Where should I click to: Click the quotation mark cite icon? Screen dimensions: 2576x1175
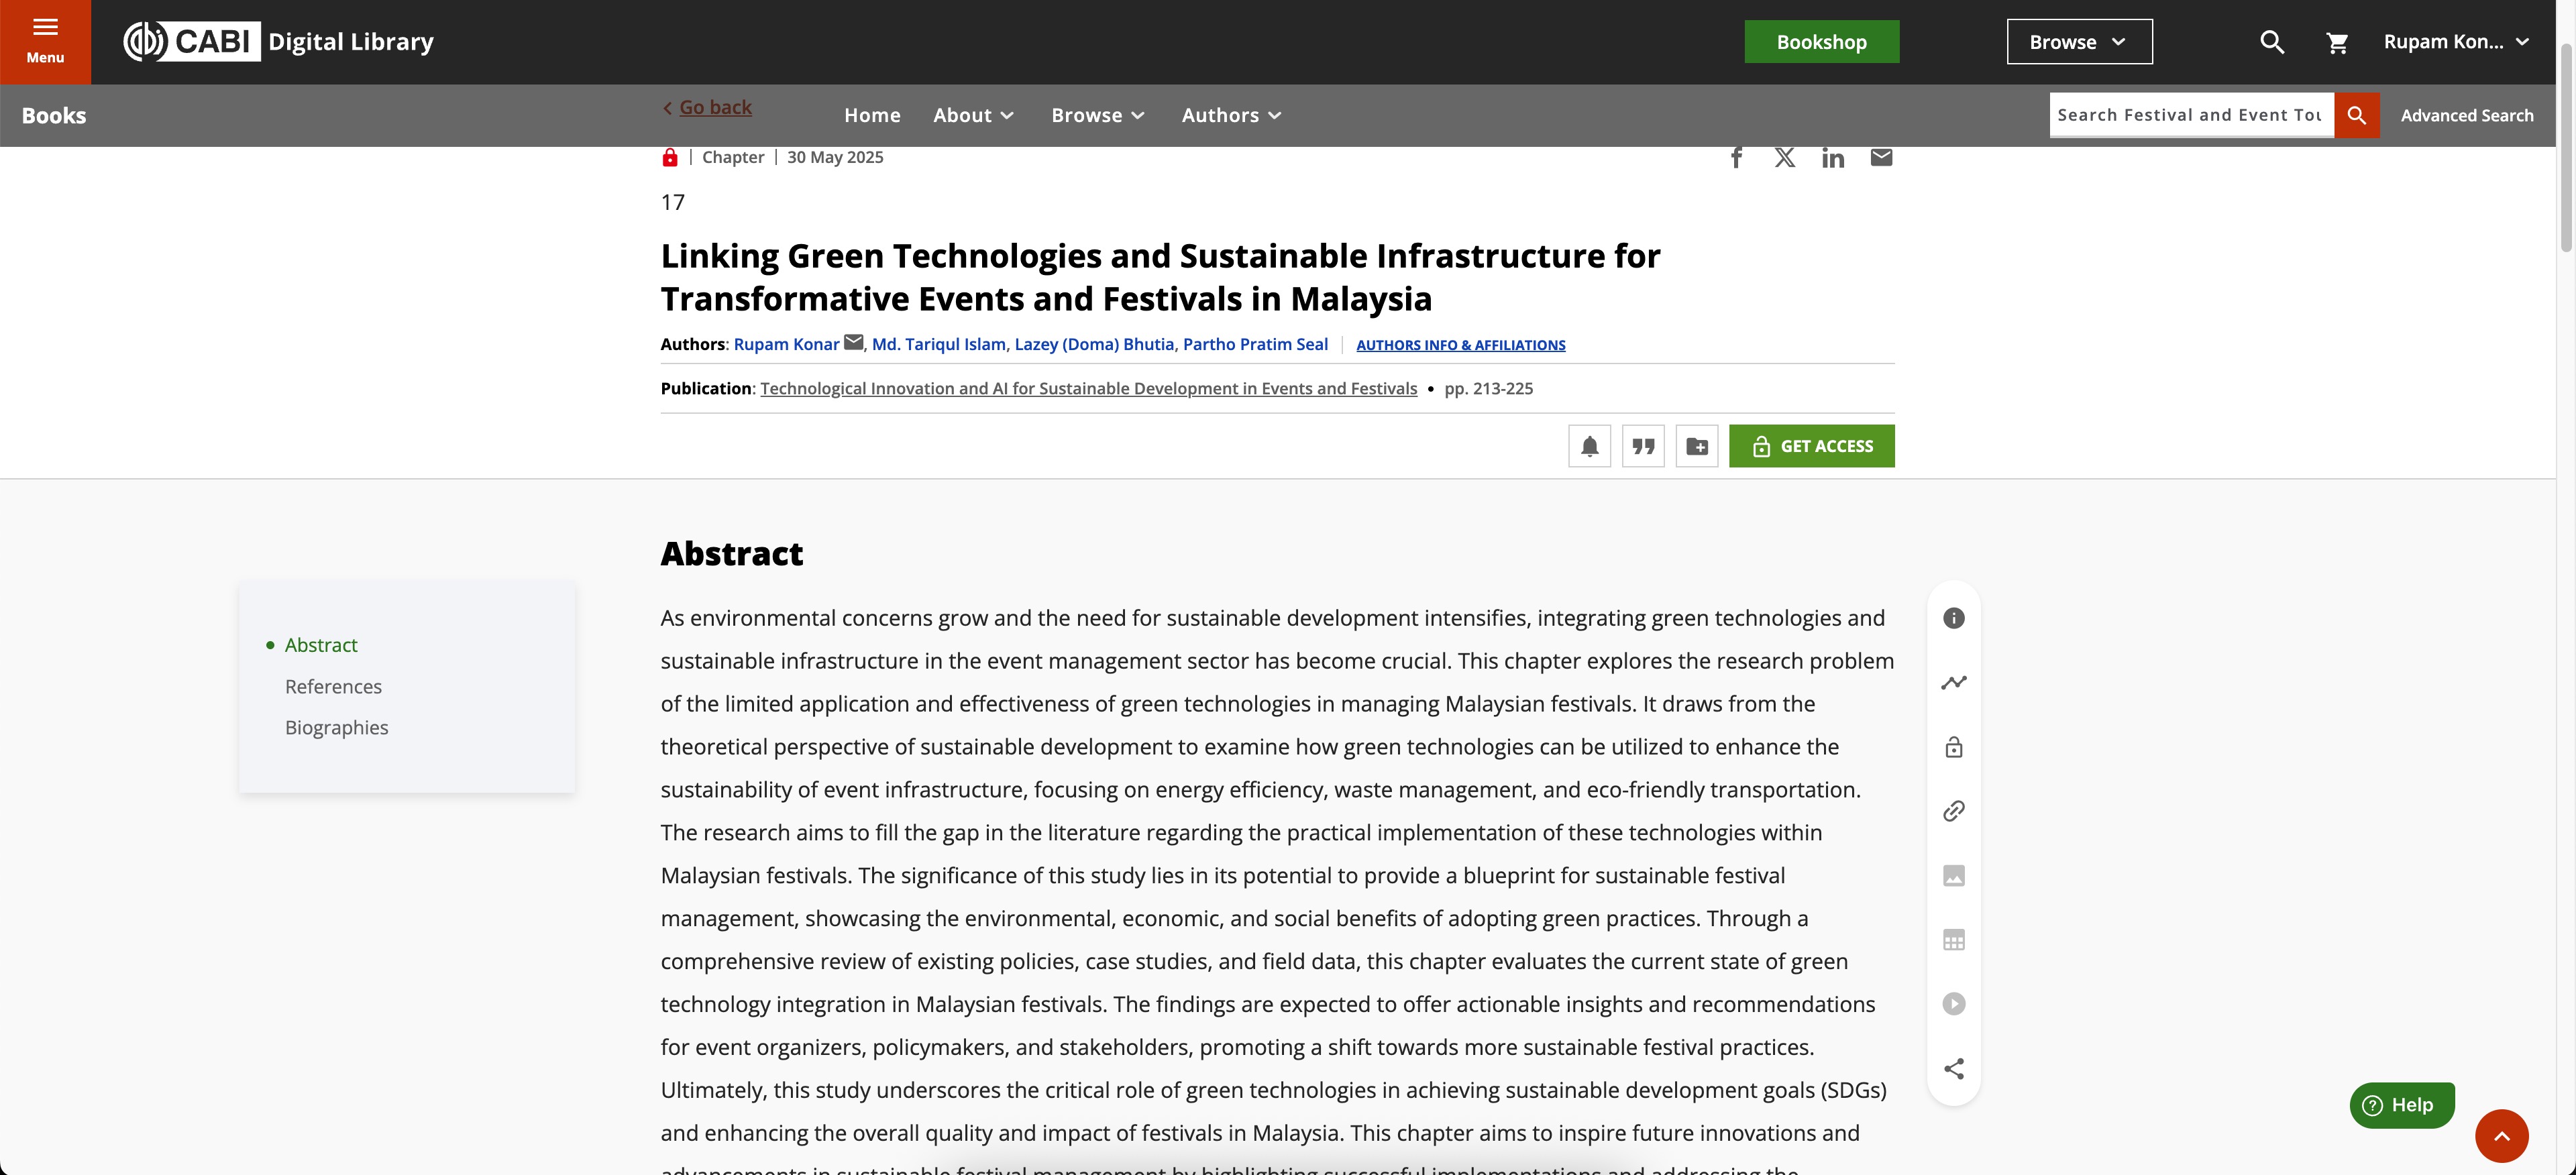click(1643, 446)
